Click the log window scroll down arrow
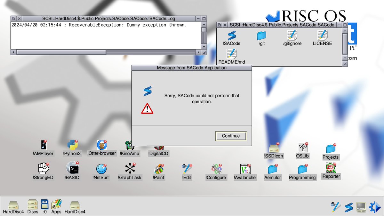The image size is (384, 216). pyautogui.click(x=204, y=46)
